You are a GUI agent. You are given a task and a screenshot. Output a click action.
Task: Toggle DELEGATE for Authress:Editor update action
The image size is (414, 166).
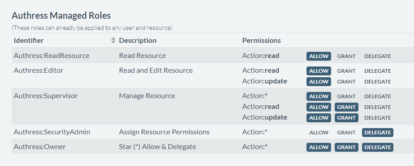point(378,82)
